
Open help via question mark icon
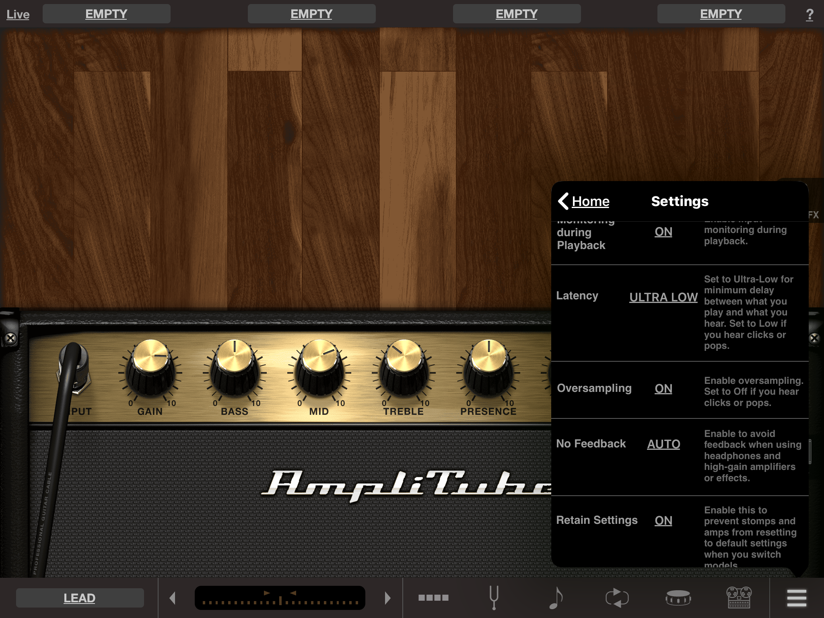(810, 14)
